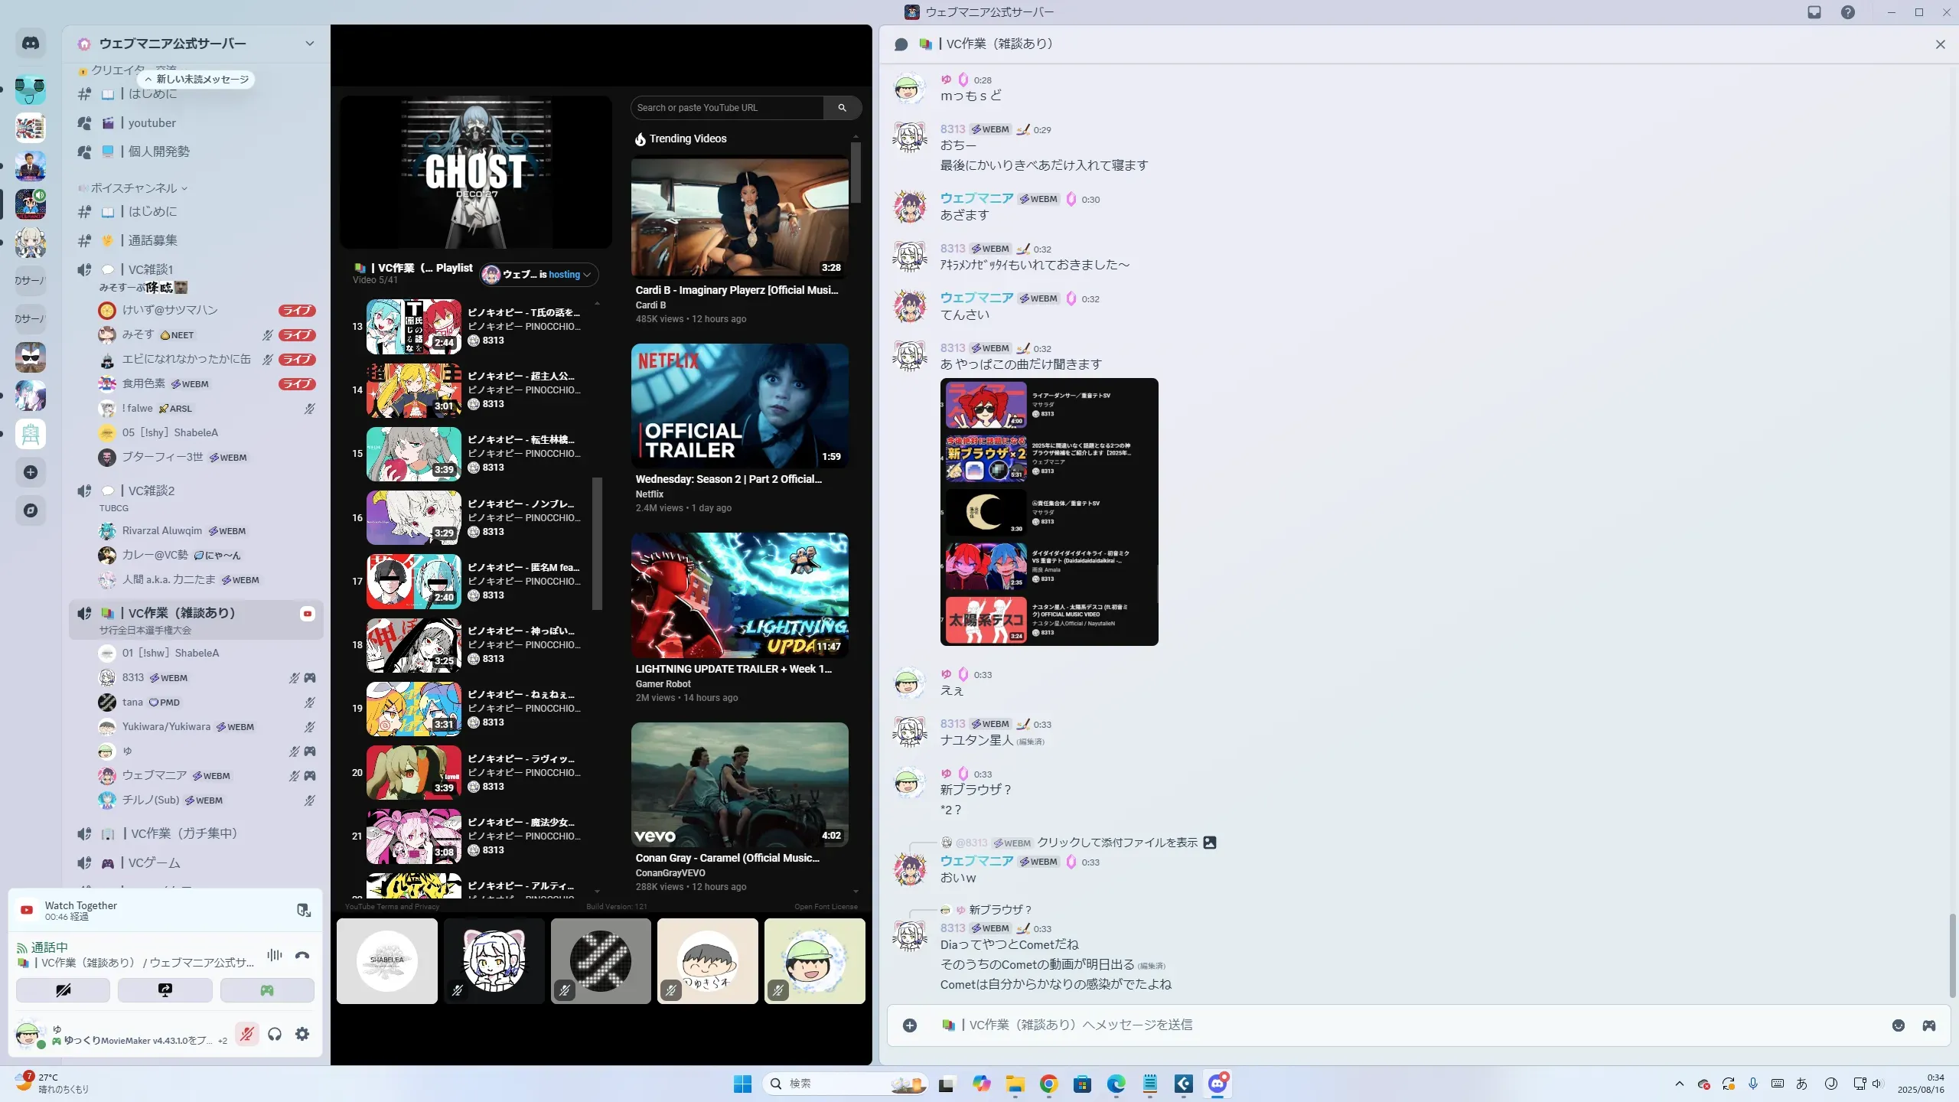This screenshot has width=1959, height=1102.
Task: Expand the hosting dropdown on playlist
Action: tap(587, 275)
